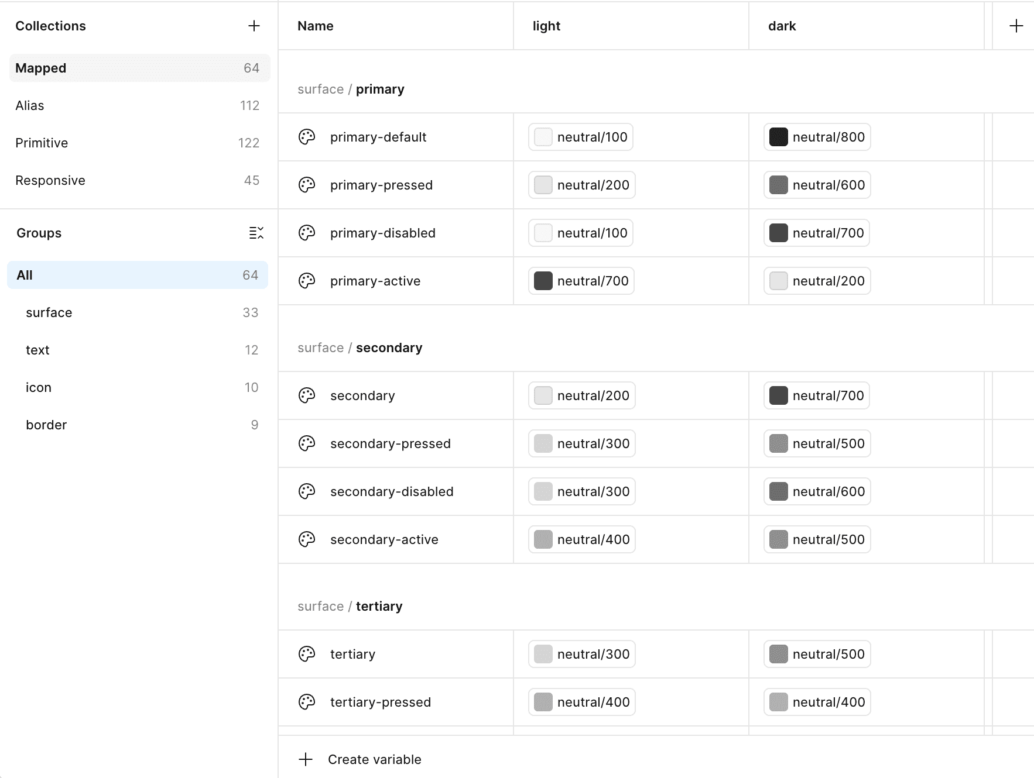This screenshot has width=1034, height=778.
Task: Open tertiary dark value neutral/500
Action: click(x=817, y=654)
